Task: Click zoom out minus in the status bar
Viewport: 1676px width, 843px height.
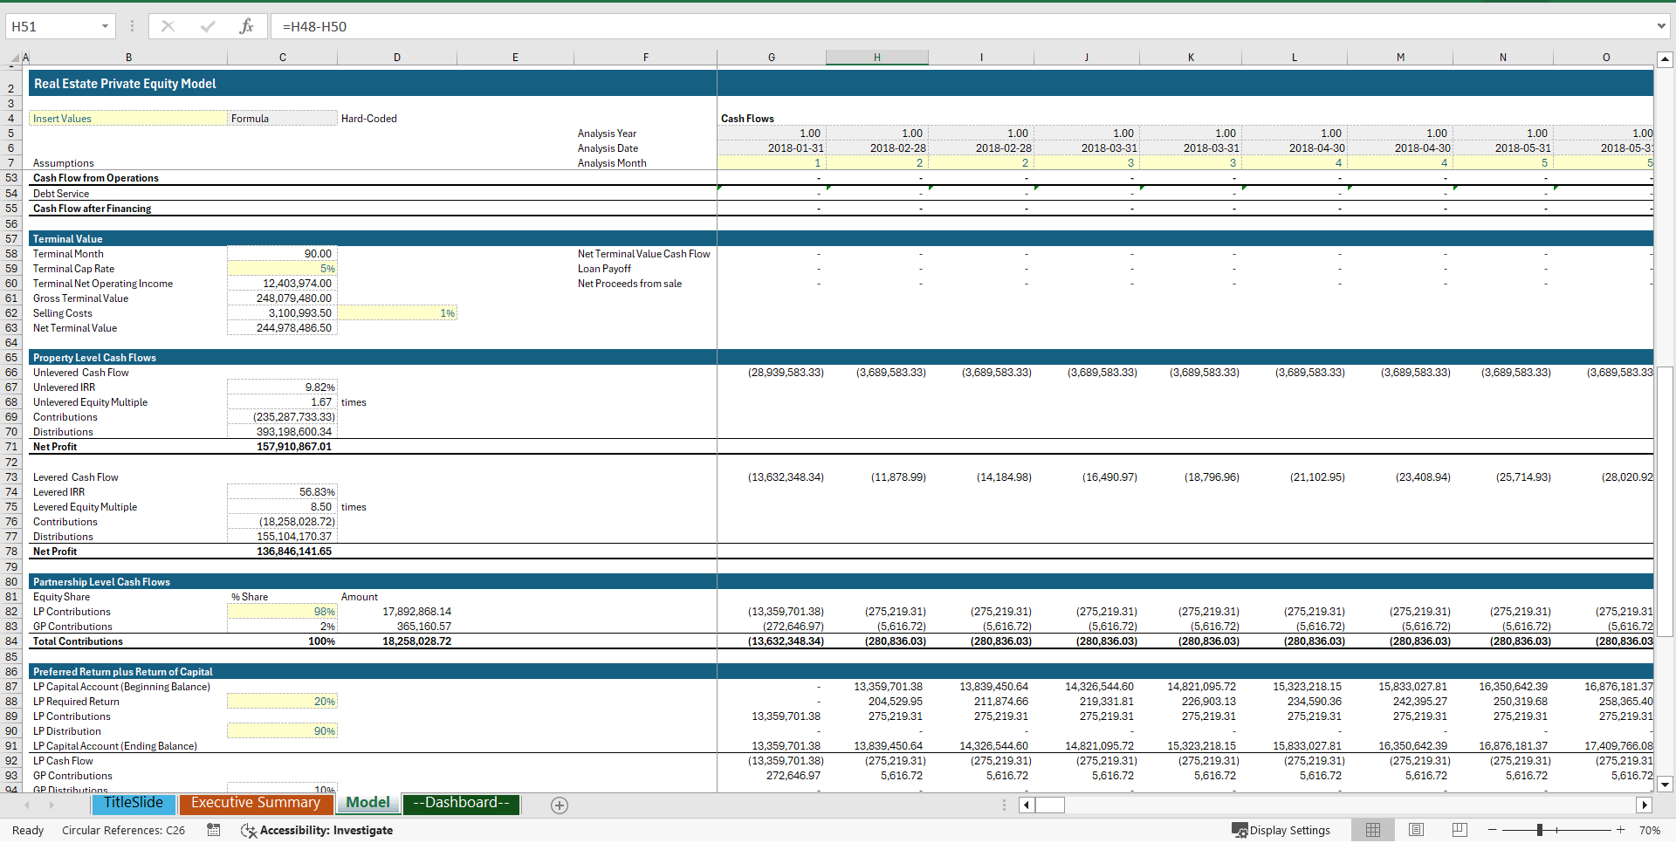Action: [x=1492, y=830]
